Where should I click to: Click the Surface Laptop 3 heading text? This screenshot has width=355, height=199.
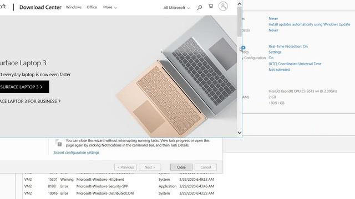pyautogui.click(x=23, y=62)
